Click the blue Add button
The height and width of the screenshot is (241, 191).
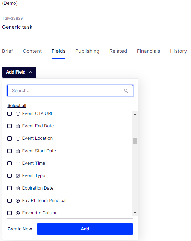point(85,229)
